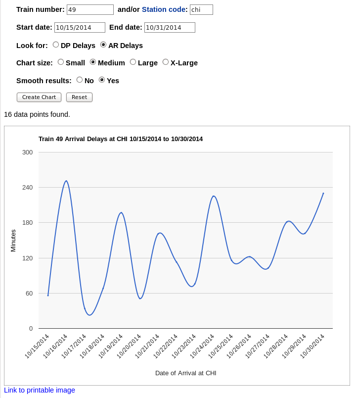Select the DP Delays radio button

pos(55,45)
